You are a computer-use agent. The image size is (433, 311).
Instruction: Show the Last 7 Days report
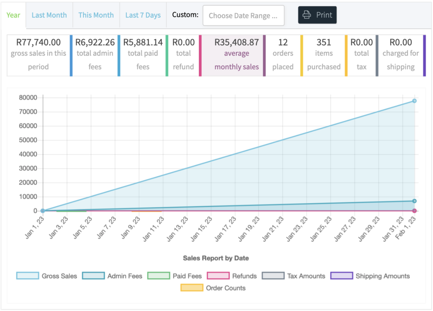pyautogui.click(x=143, y=15)
